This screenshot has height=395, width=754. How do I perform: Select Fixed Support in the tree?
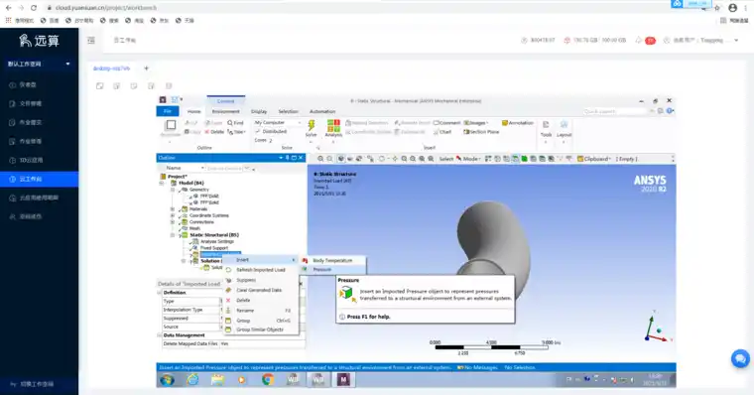(x=214, y=248)
